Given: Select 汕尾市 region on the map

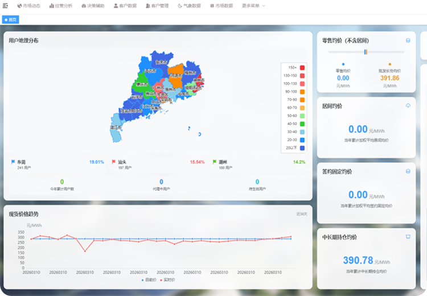Looking at the screenshot, I should pyautogui.click(x=183, y=94).
